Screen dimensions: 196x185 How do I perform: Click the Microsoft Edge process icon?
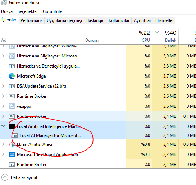(x=12, y=76)
